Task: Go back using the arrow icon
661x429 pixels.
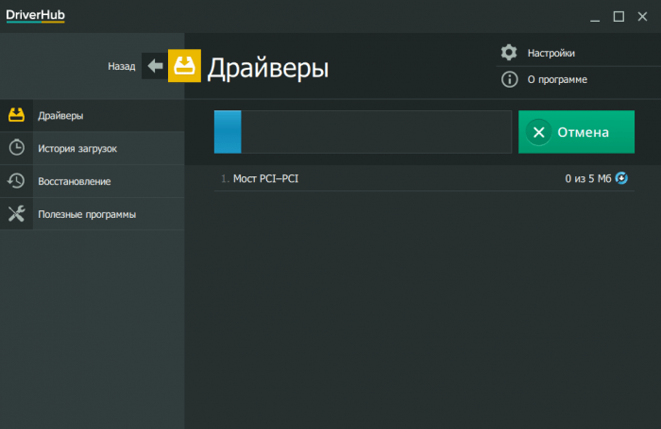Action: click(x=155, y=66)
